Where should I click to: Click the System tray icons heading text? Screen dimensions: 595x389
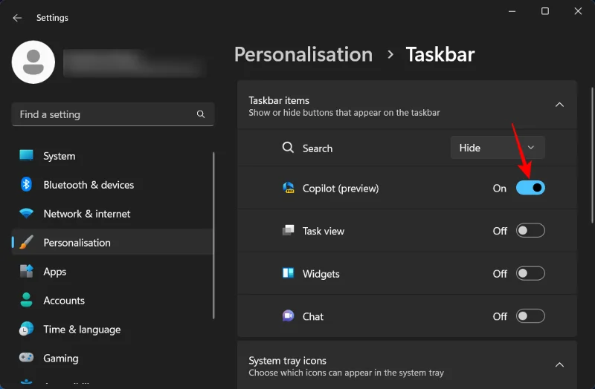[x=287, y=361]
